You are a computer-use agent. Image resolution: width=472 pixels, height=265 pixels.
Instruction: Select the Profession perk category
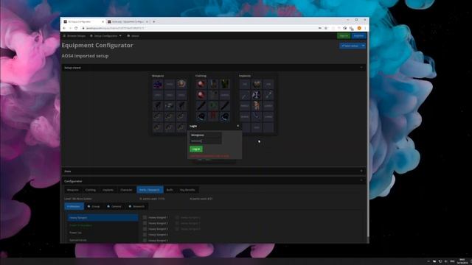pos(74,206)
